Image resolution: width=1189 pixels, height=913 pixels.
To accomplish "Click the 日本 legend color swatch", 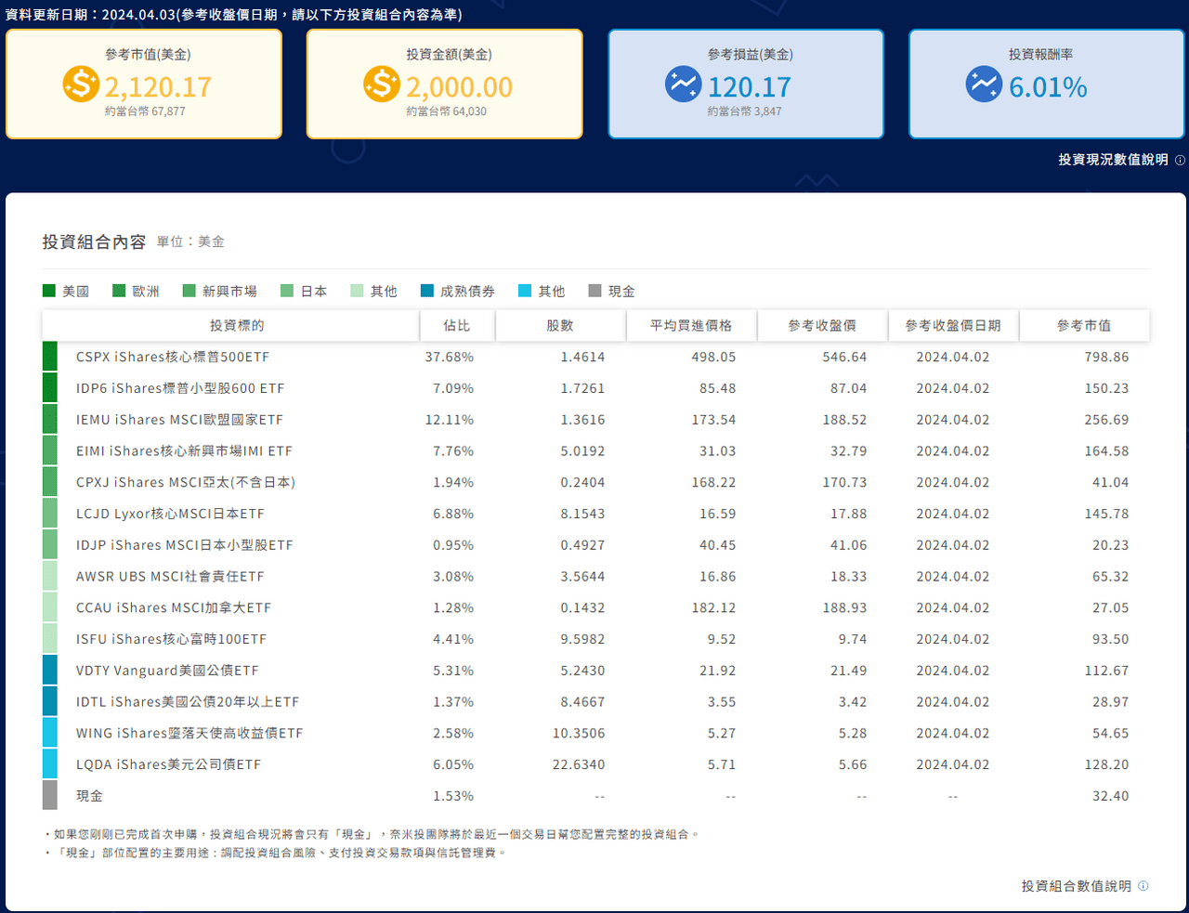I will point(287,291).
